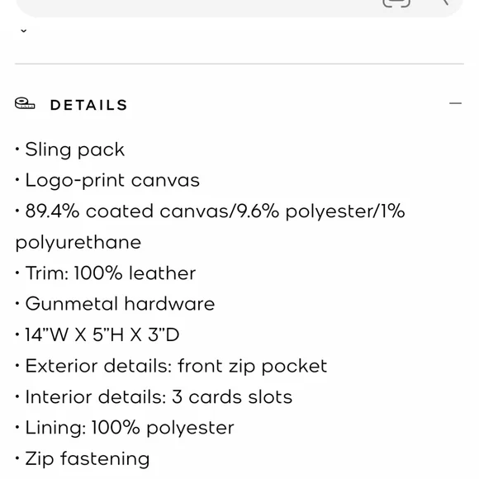
Task: Tap the search magnifier icon at top right
Action: (x=444, y=2)
